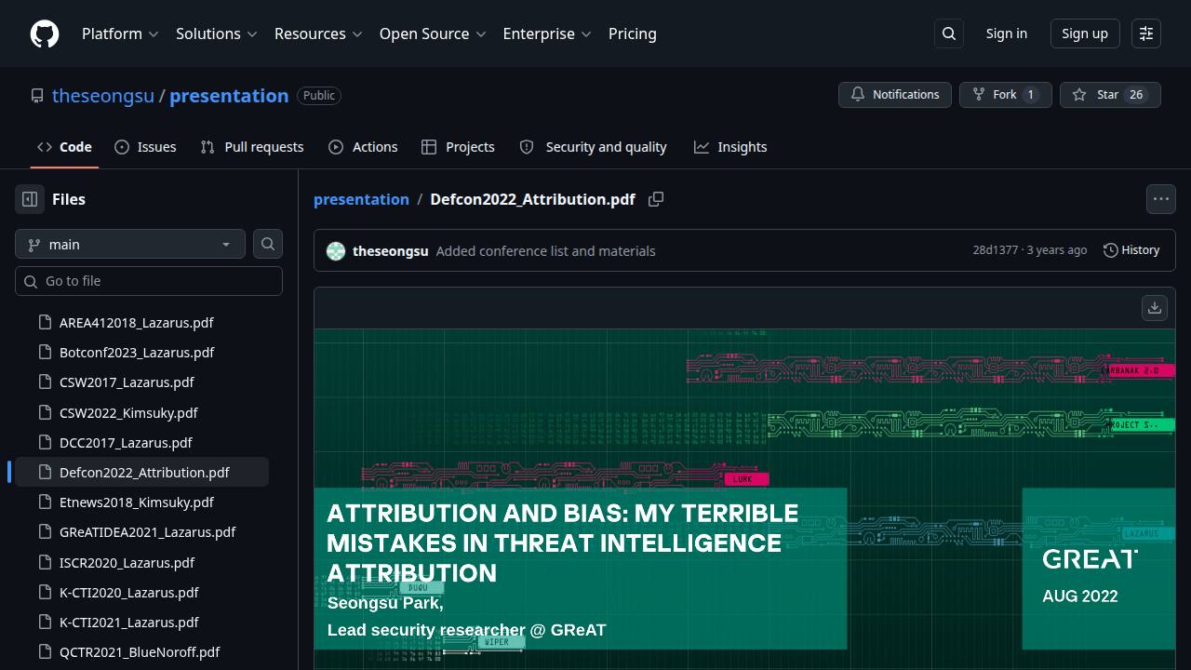Screen dimensions: 1191x670
Task: Click the AREA412018_Lazarus.pdf file icon
Action: tap(44, 322)
